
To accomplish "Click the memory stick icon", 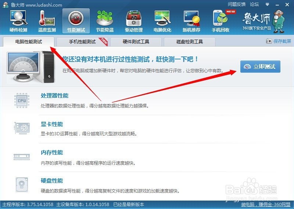I will click(x=22, y=157).
